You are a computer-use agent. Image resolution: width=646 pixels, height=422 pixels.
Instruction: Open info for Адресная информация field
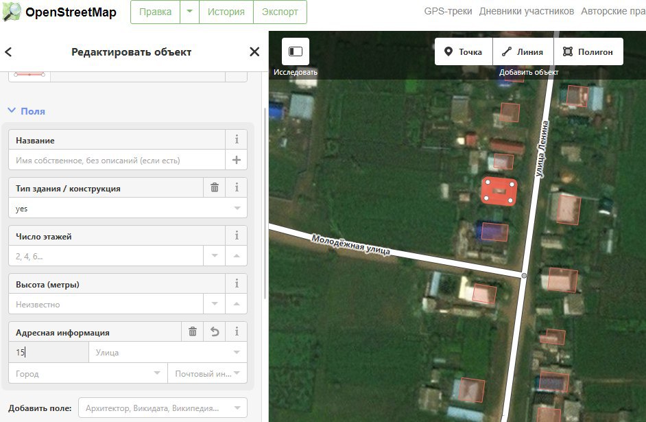tap(237, 331)
